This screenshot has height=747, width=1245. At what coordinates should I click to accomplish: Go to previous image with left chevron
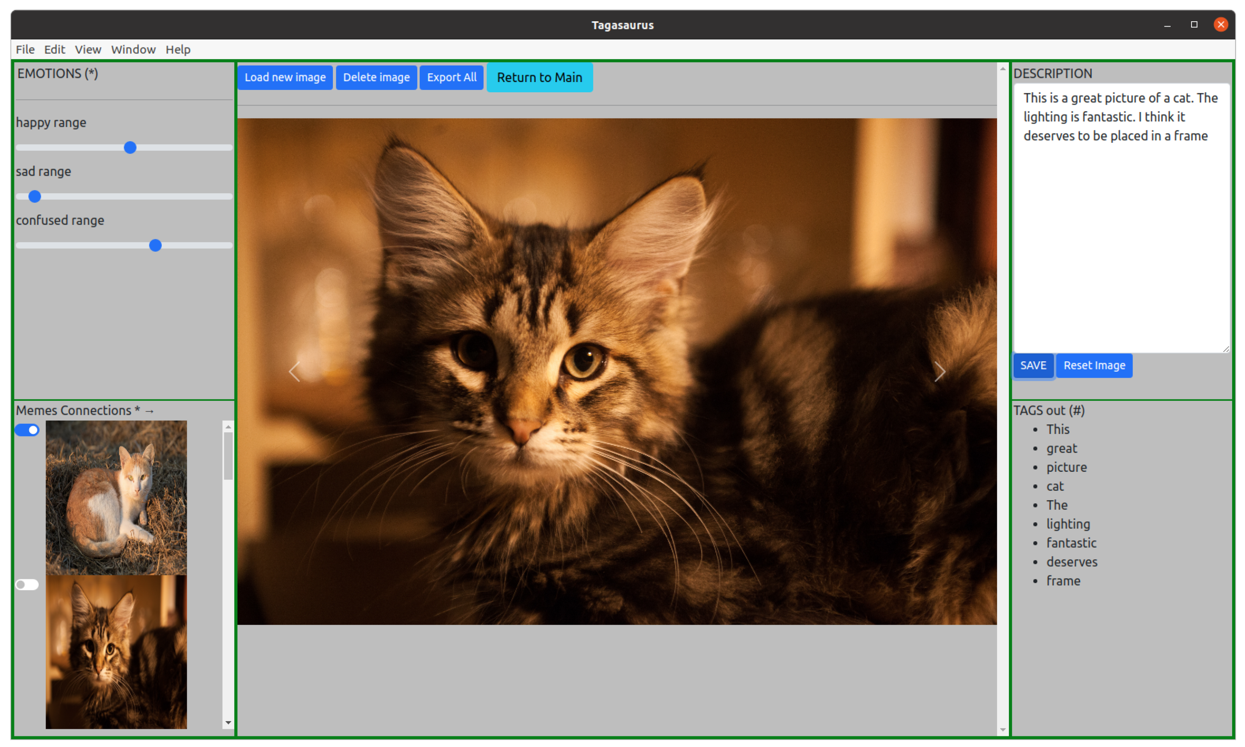tap(295, 372)
